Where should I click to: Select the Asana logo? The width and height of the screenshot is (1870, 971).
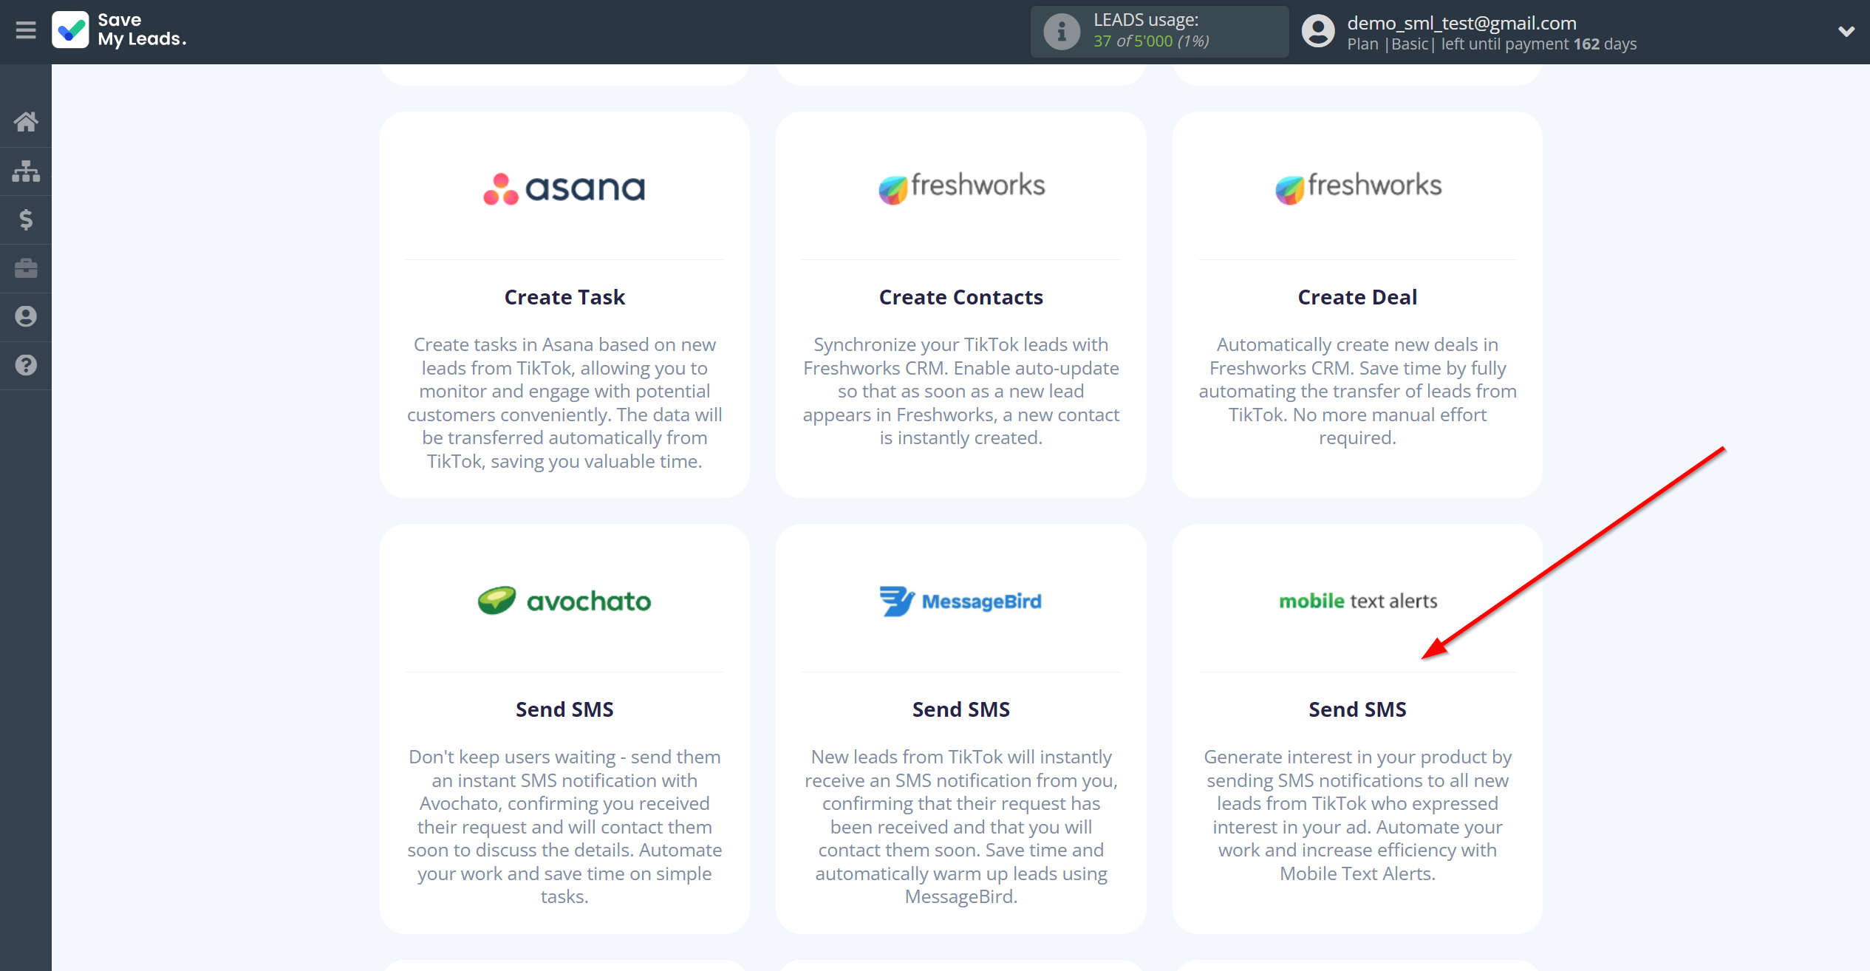564,188
